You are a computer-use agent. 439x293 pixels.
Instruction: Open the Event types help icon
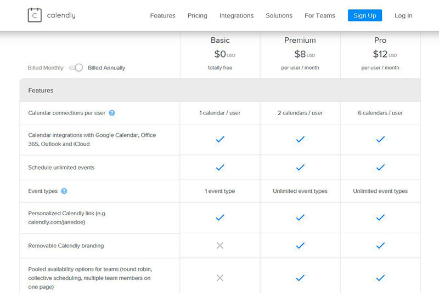click(64, 191)
